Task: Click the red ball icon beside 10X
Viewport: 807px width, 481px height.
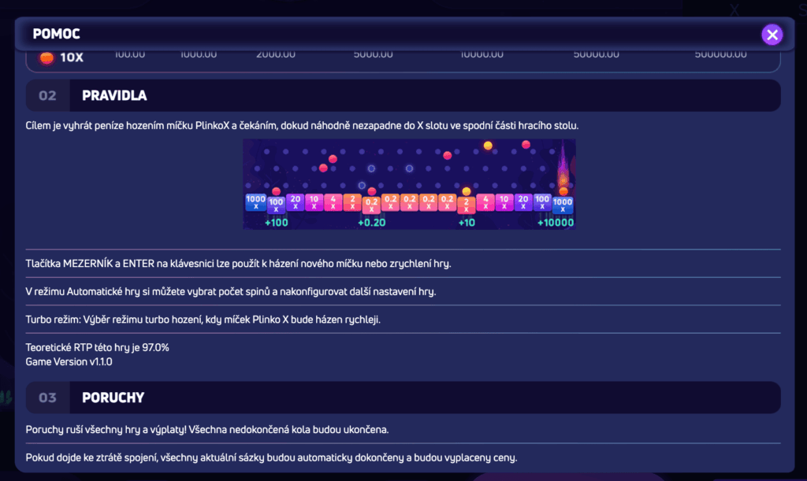Action: (47, 57)
